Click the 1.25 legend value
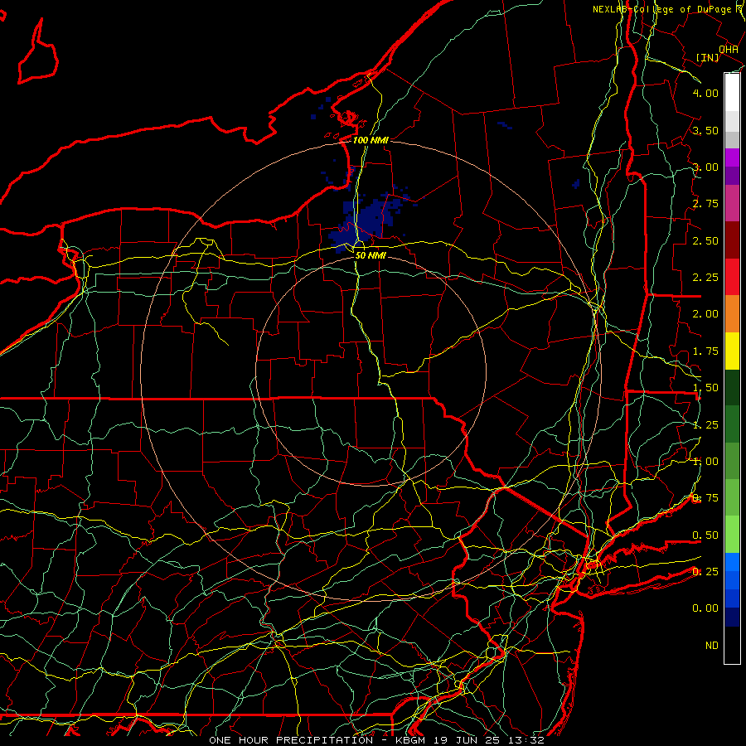The image size is (746, 746). [x=705, y=424]
